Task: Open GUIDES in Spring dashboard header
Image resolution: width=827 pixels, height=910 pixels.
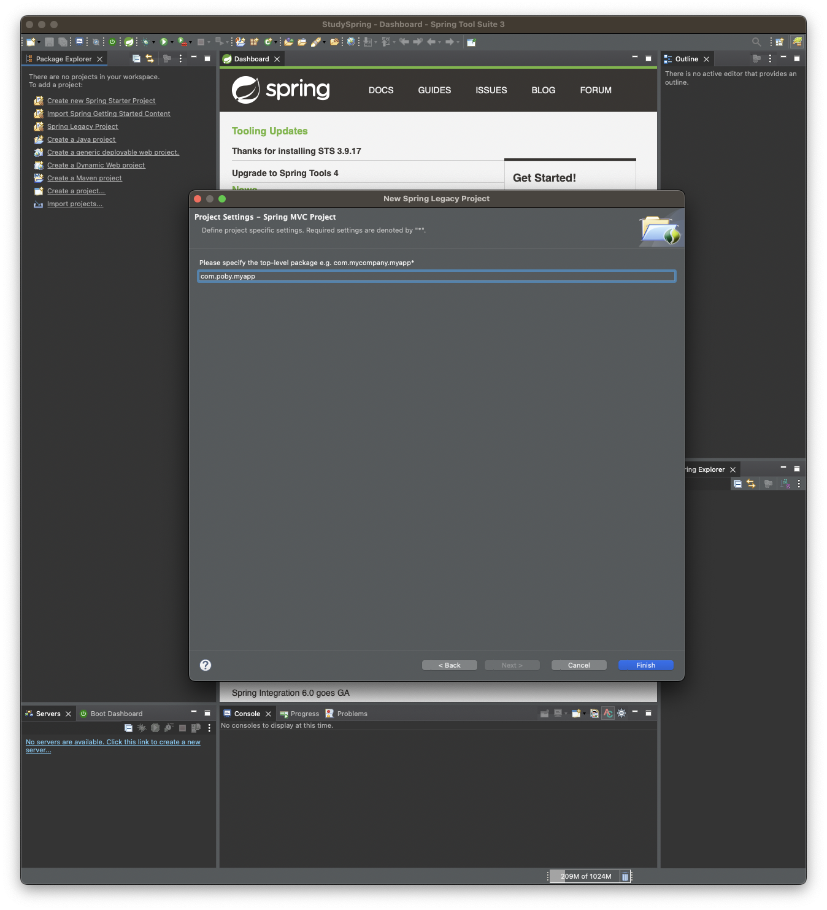Action: click(x=434, y=90)
